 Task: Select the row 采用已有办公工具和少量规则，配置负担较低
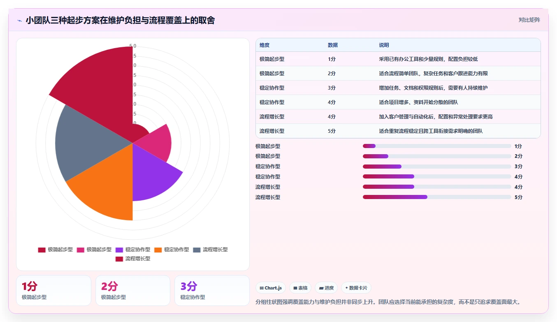click(x=398, y=59)
